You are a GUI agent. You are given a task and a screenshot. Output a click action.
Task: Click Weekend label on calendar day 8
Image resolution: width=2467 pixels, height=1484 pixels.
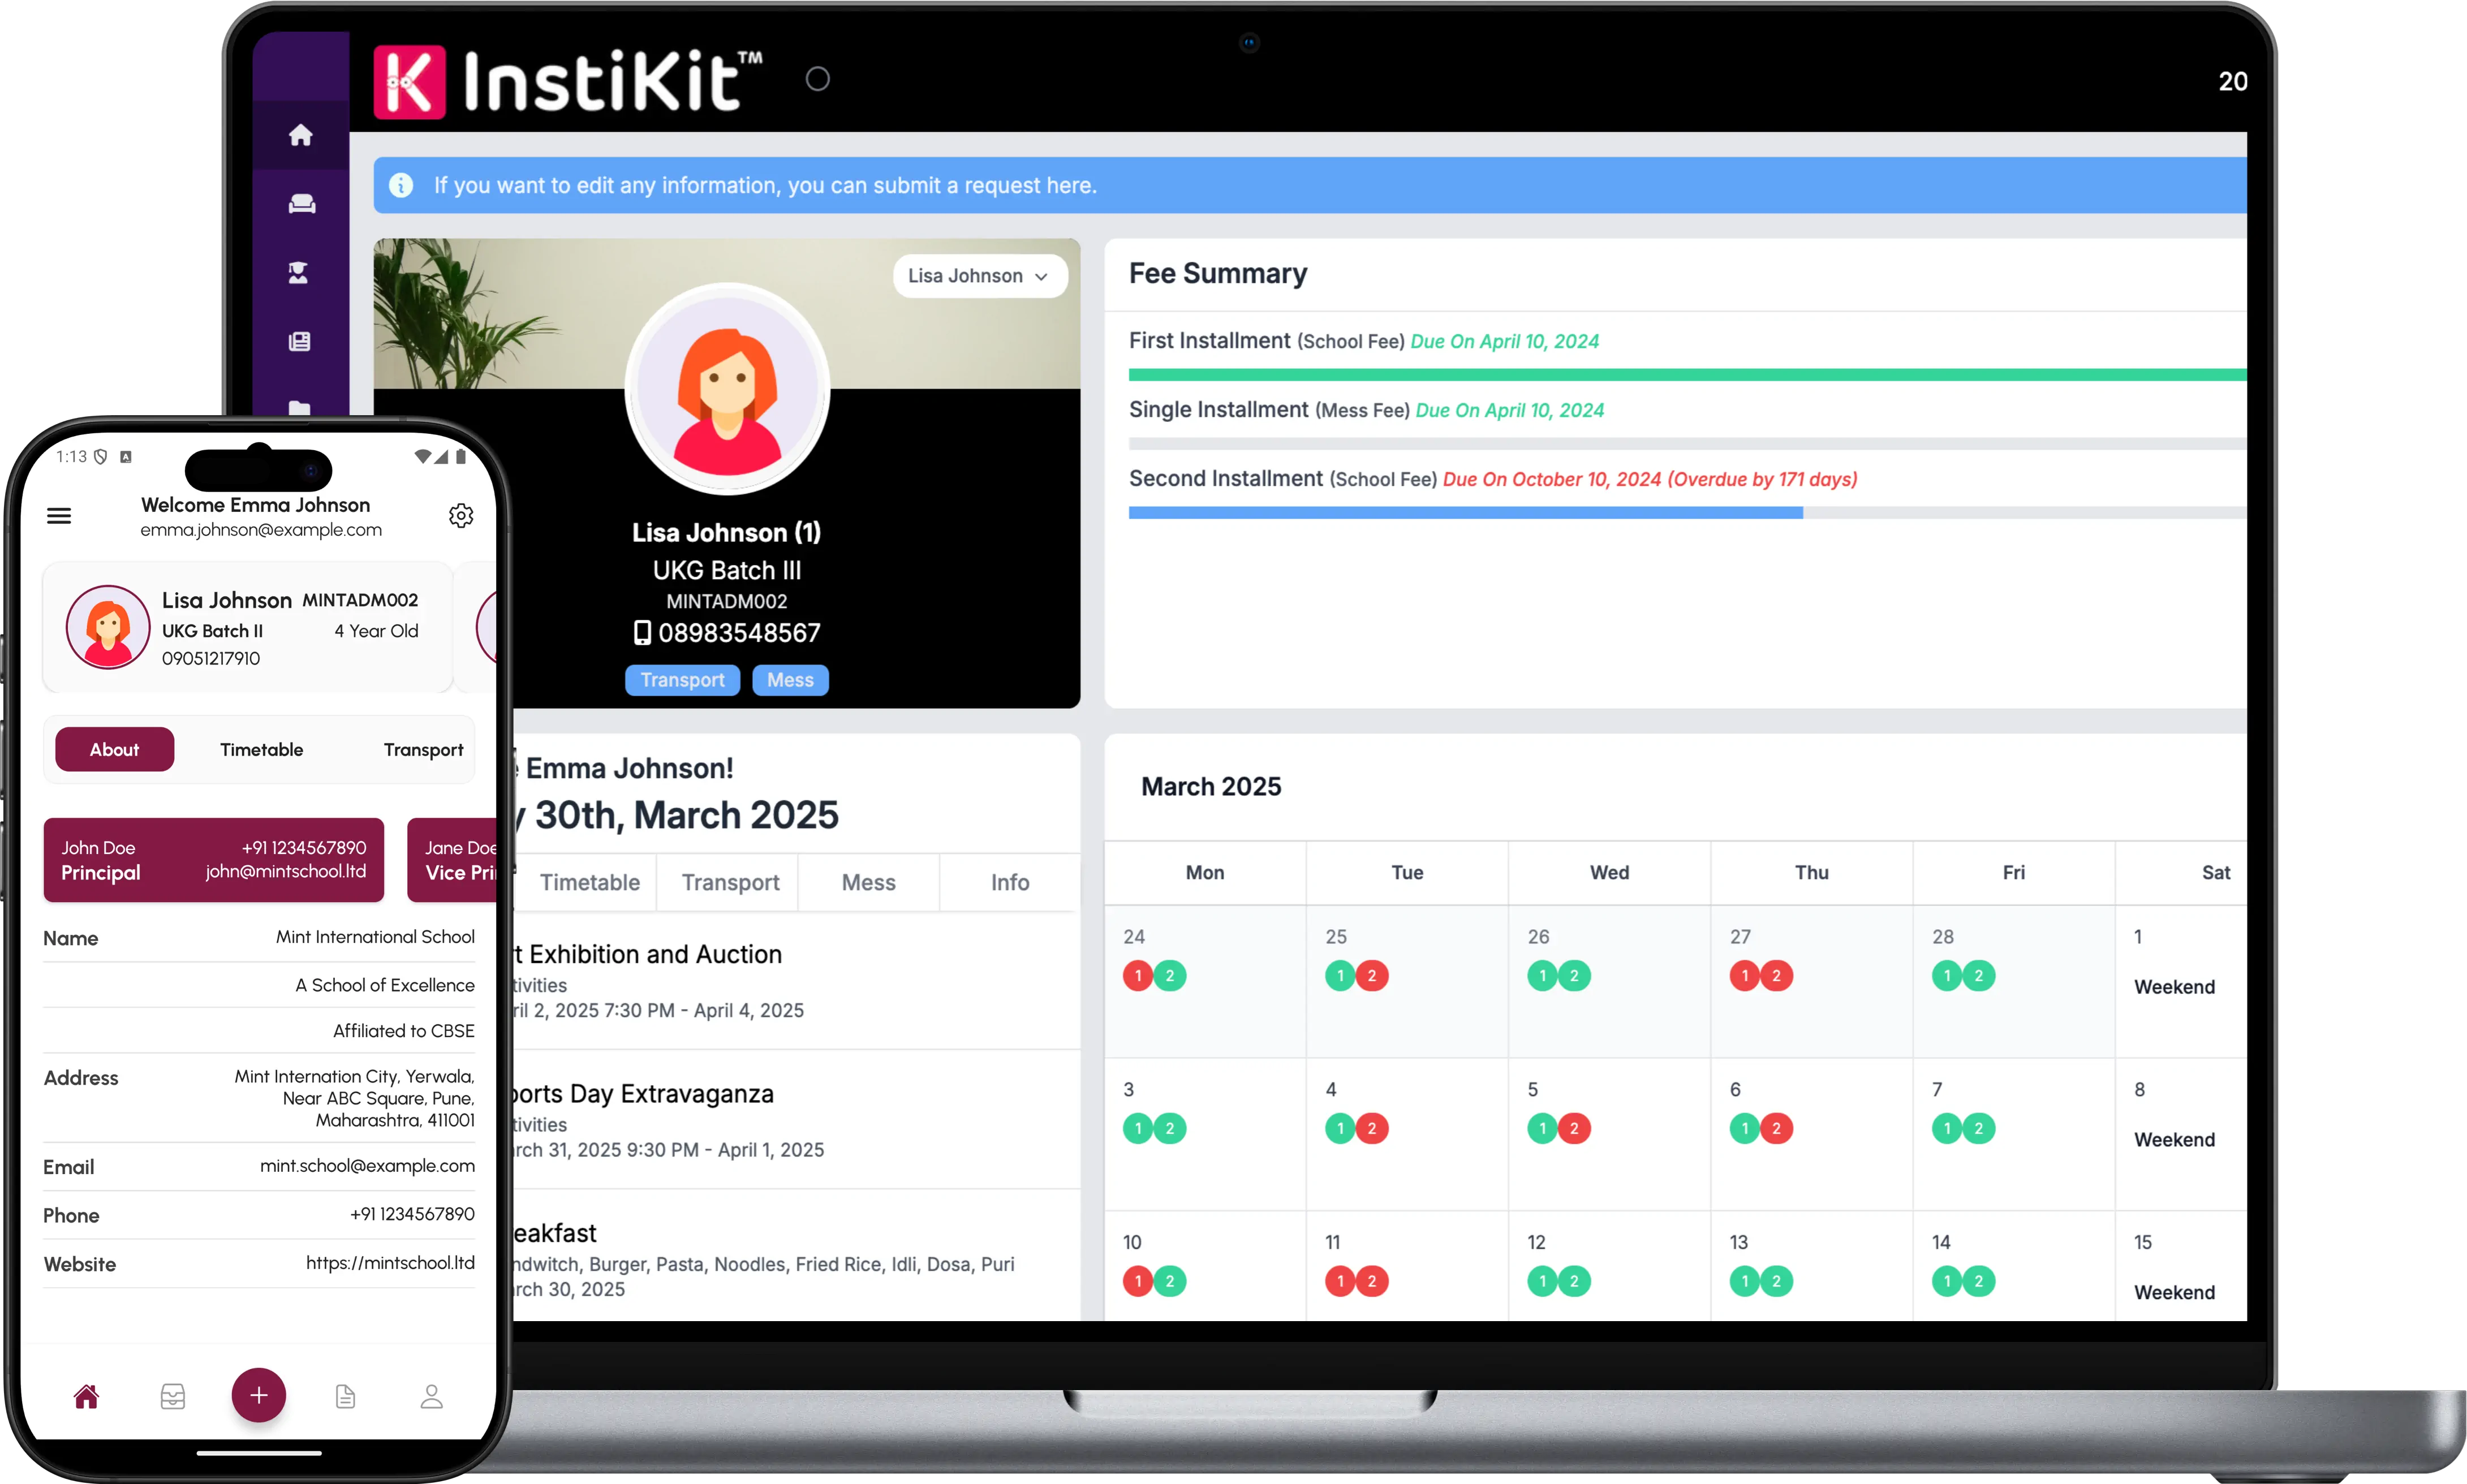tap(2174, 1140)
